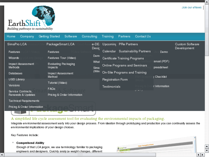Click the PackageSmart software screenshot thumbnail
The width and height of the screenshot is (209, 157).
156,145
